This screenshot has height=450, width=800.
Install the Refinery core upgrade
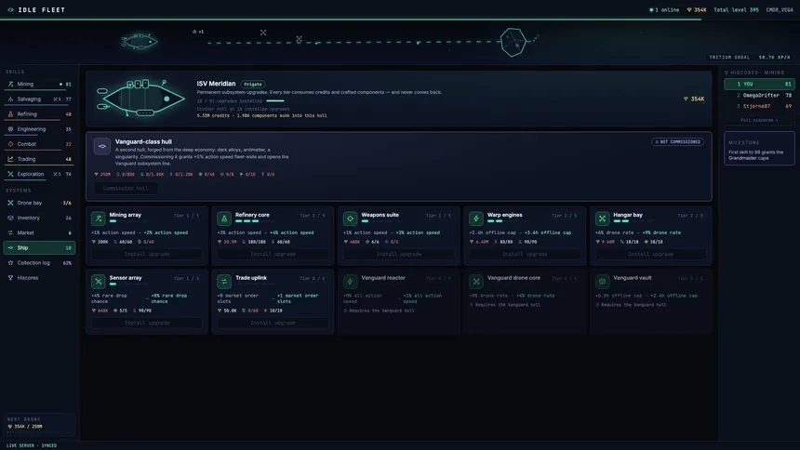coord(273,254)
